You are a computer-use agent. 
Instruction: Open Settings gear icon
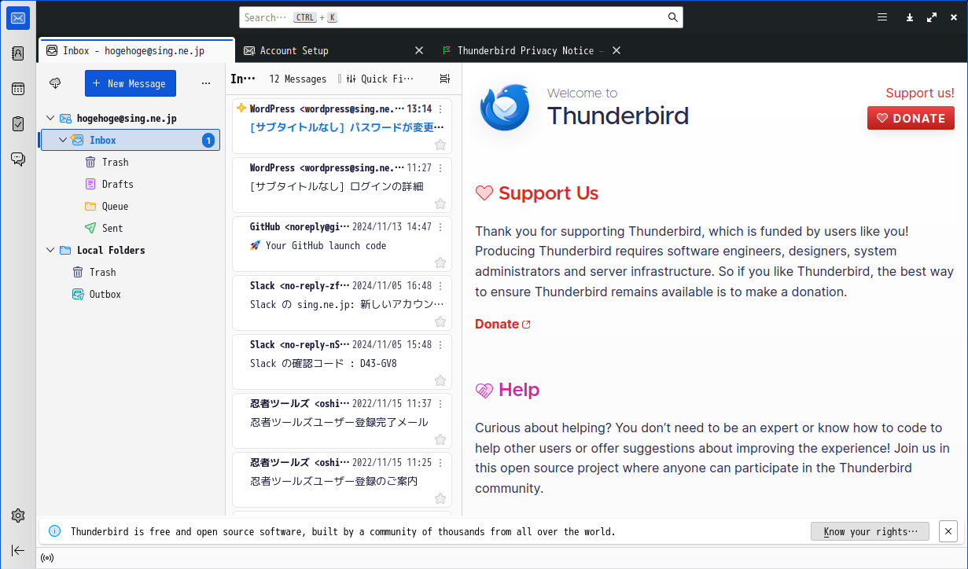click(18, 516)
